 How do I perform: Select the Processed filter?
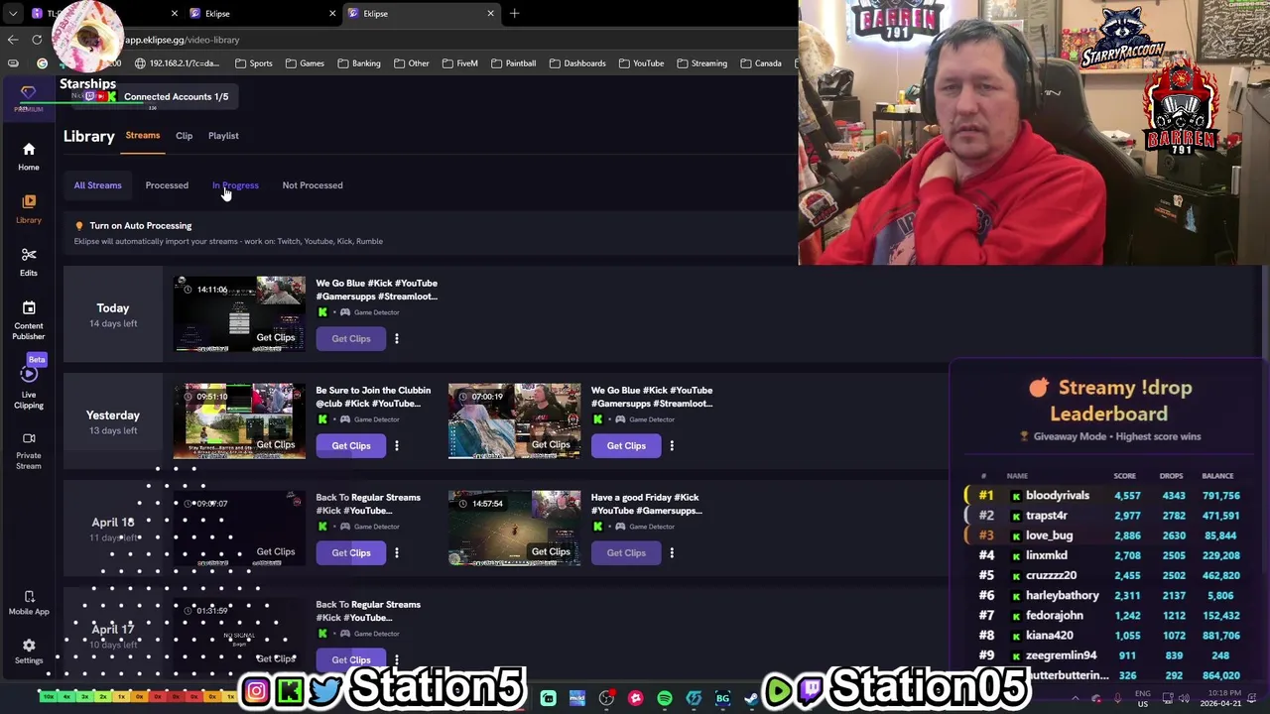167,185
